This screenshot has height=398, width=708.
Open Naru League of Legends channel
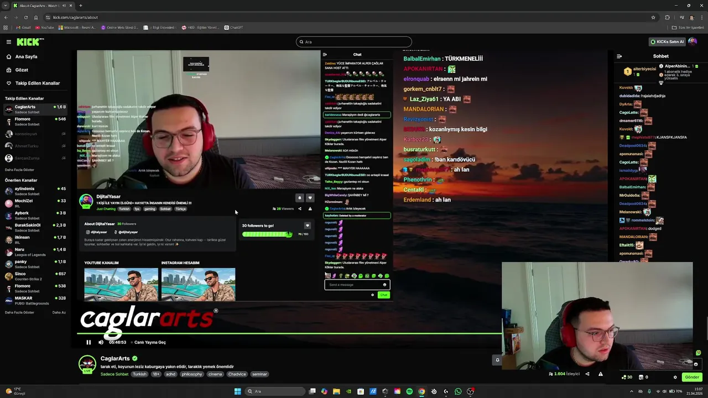pos(34,252)
